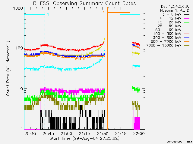Click the '10' y-axis tick label
The height and width of the screenshot is (144, 193).
coord(21,89)
